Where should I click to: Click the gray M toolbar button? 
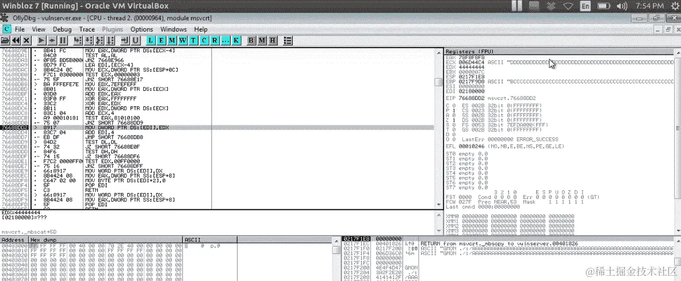pyautogui.click(x=262, y=40)
